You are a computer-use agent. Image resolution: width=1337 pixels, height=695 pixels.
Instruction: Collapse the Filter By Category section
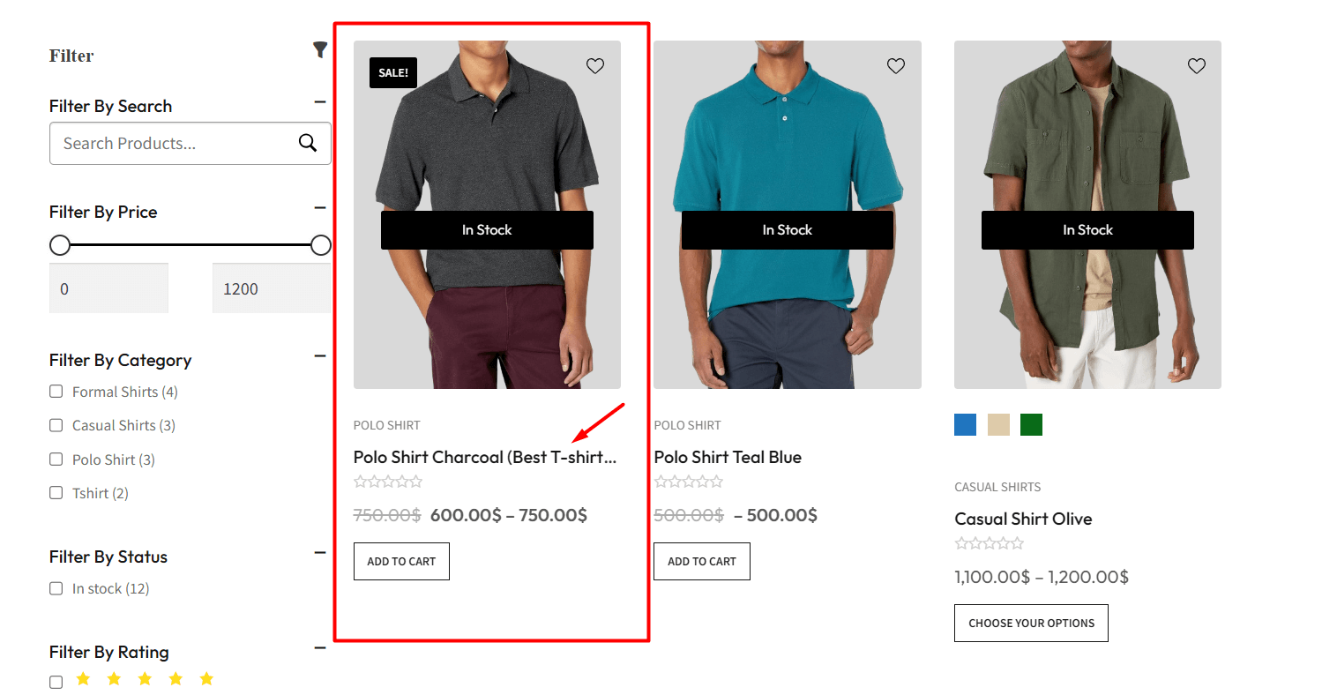coord(319,355)
